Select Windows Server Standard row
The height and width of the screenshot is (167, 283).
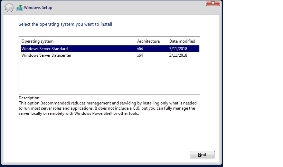point(110,49)
